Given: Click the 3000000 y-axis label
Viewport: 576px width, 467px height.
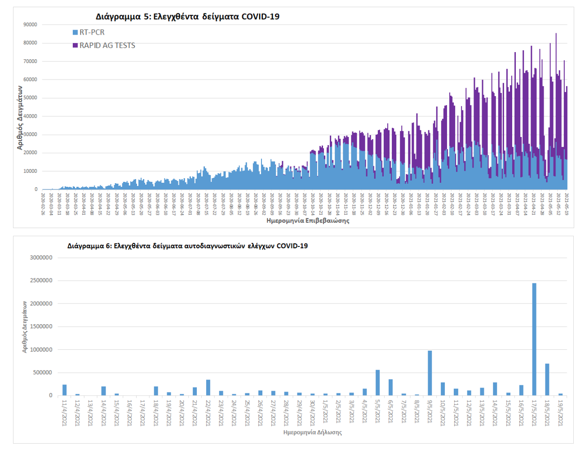Looking at the screenshot, I should pos(41,258).
